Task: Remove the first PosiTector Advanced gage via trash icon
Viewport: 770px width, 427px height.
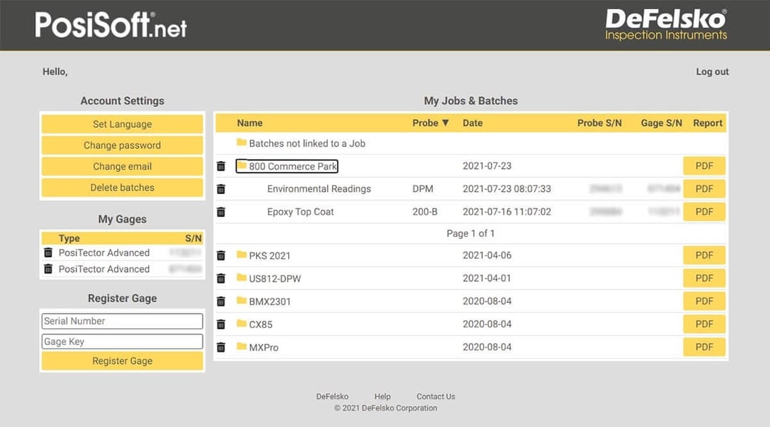Action: (49, 252)
